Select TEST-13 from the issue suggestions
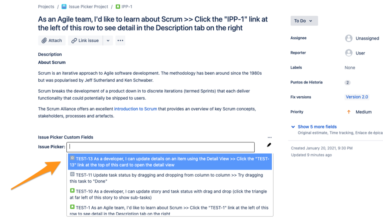The image size is (383, 218). [170, 162]
